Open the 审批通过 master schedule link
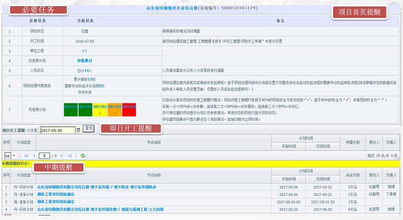Screen dimensions: 403x220 85,60
